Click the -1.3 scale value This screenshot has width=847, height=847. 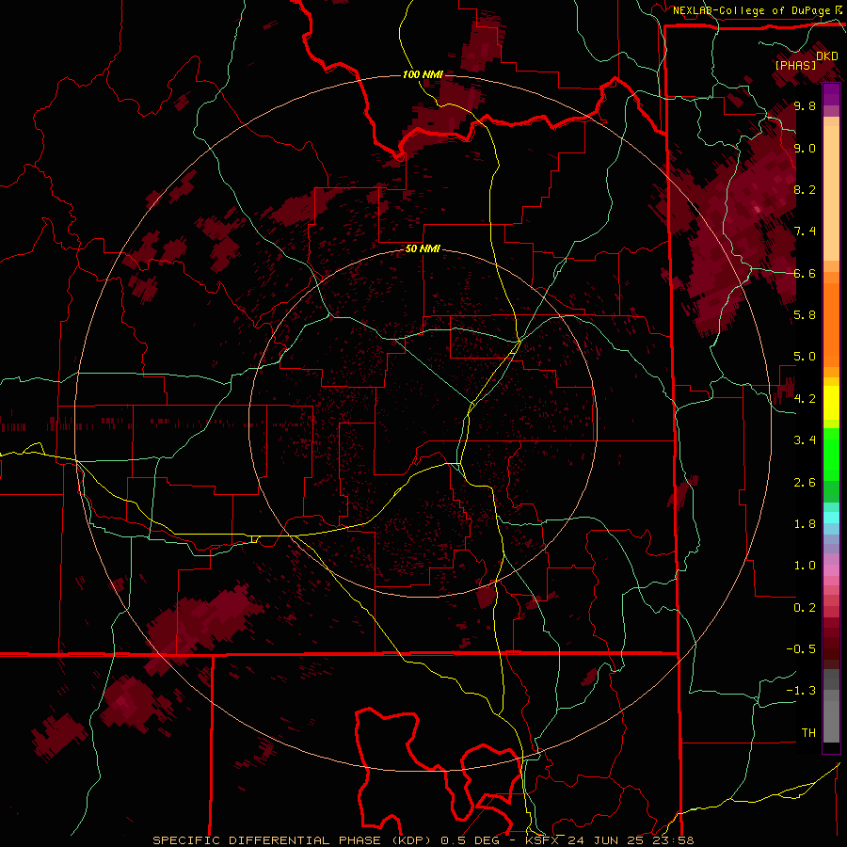(x=801, y=691)
